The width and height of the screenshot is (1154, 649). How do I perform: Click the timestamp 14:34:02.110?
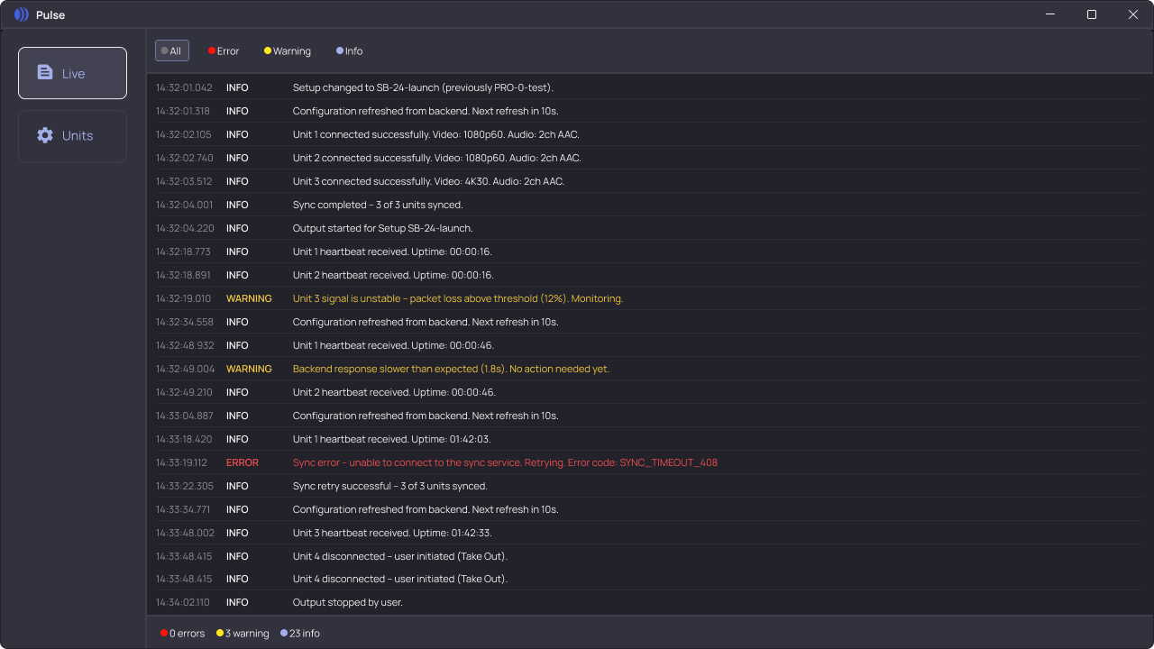182,602
